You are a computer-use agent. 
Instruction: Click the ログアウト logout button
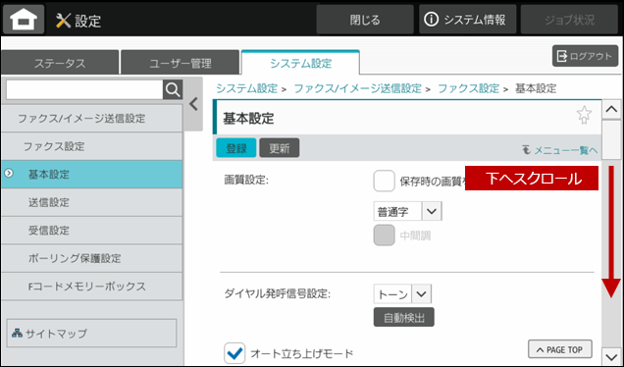(585, 56)
